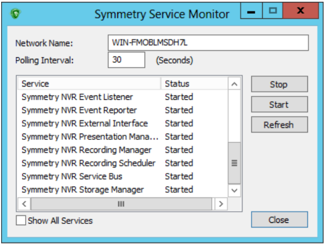This screenshot has width=325, height=244.
Task: Click Started status of Storage Manager
Action: click(179, 190)
